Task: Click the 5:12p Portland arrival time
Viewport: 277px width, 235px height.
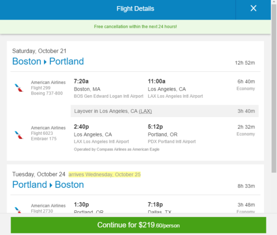Action: point(155,127)
